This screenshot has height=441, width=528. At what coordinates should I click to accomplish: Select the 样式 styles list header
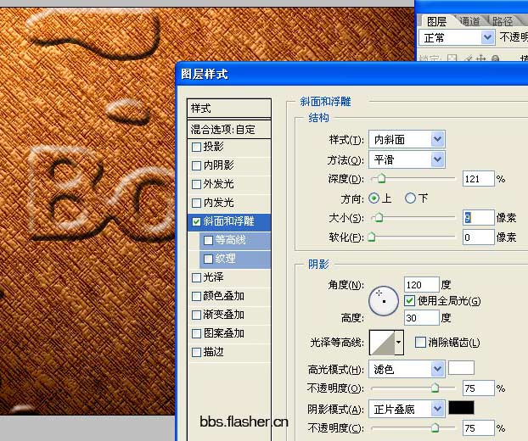[x=229, y=109]
